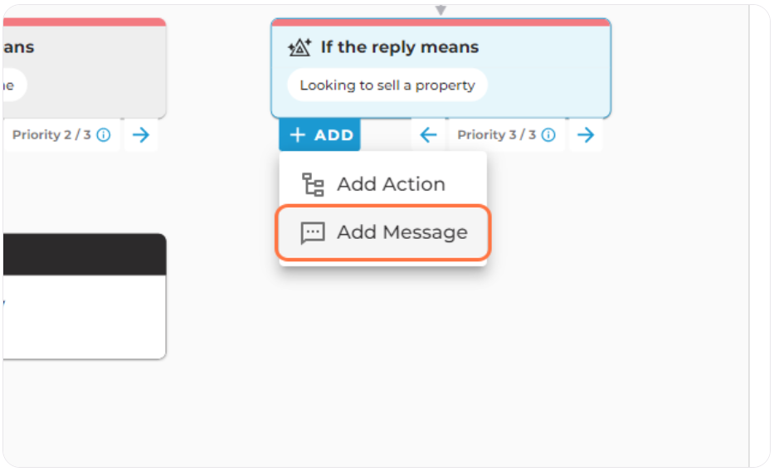Click the plus icon in the ADD button

point(298,134)
